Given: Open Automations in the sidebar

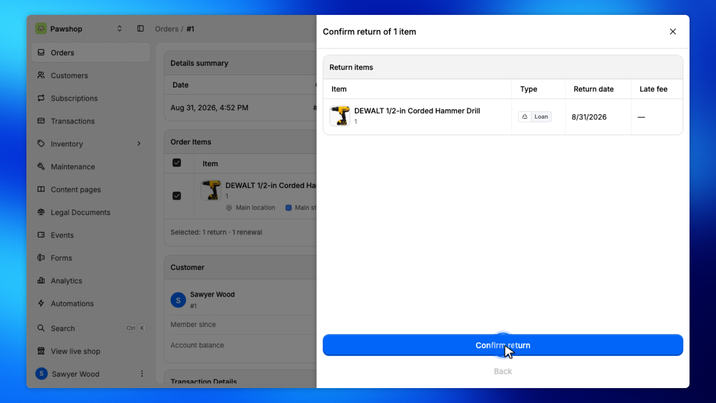Looking at the screenshot, I should [x=91, y=303].
